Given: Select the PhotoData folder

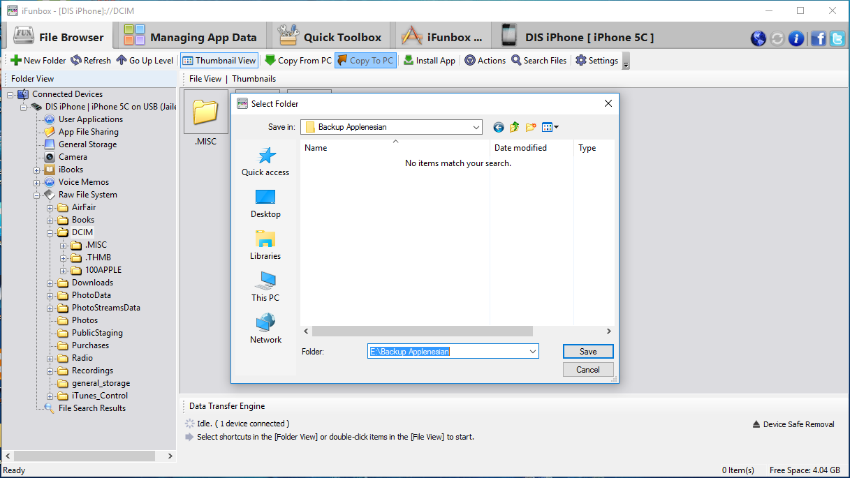Looking at the screenshot, I should point(91,295).
